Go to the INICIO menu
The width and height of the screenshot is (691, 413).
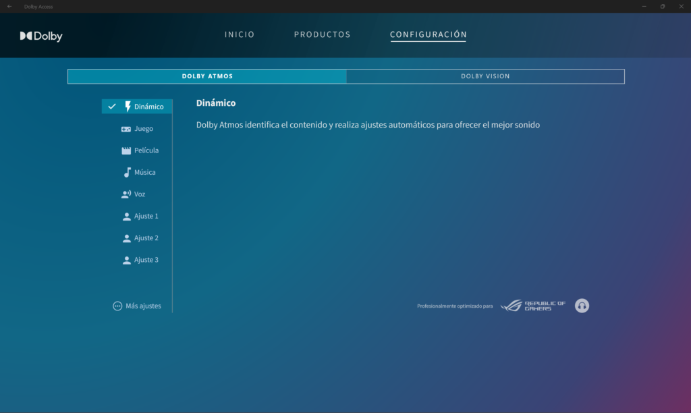240,34
